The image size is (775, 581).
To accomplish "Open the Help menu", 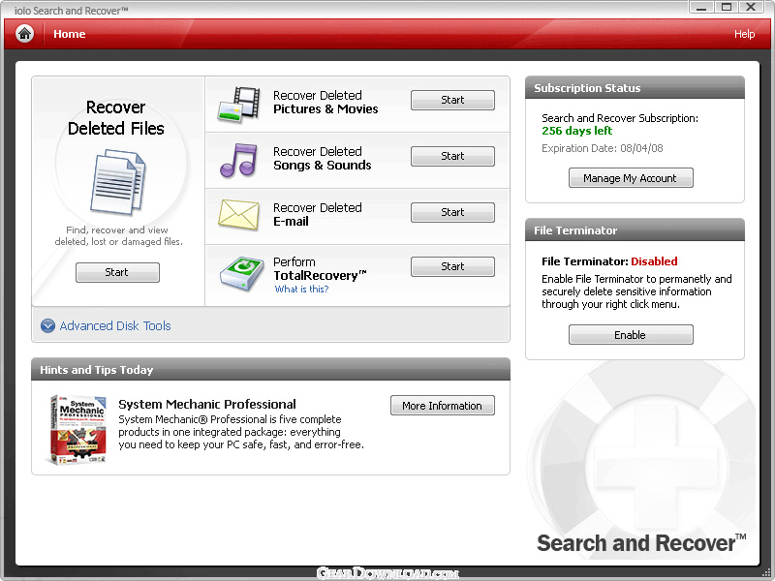I will [744, 34].
